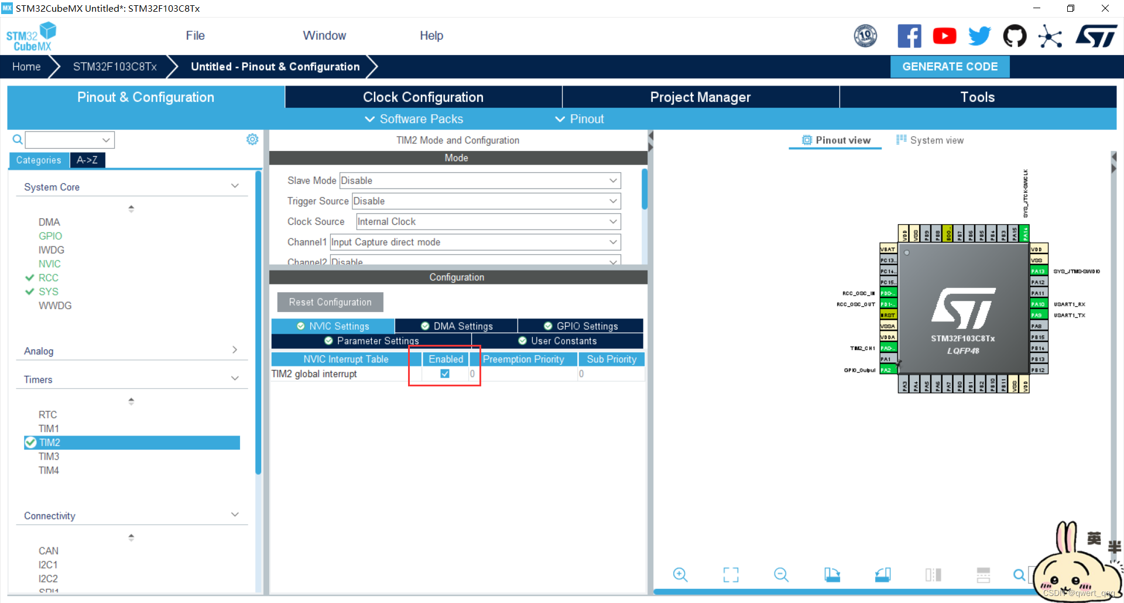
Task: Open the Twitter bird icon link
Action: point(979,36)
